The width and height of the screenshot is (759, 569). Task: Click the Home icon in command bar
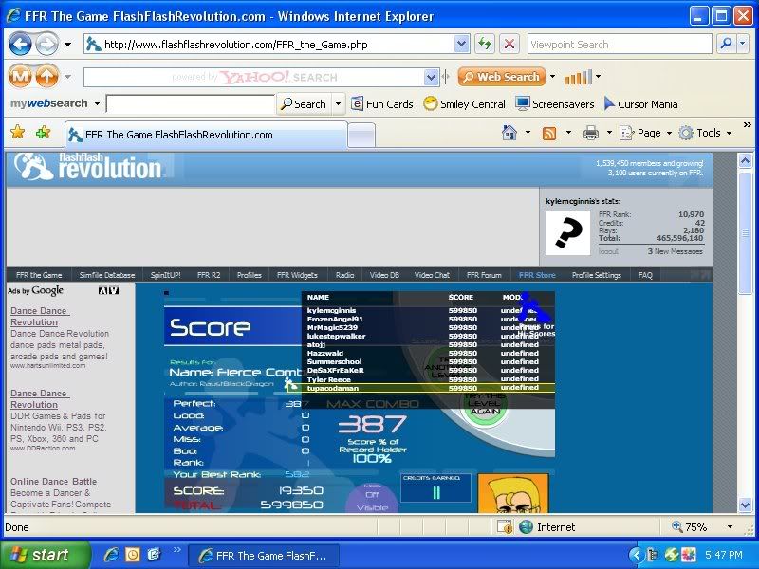tap(509, 133)
